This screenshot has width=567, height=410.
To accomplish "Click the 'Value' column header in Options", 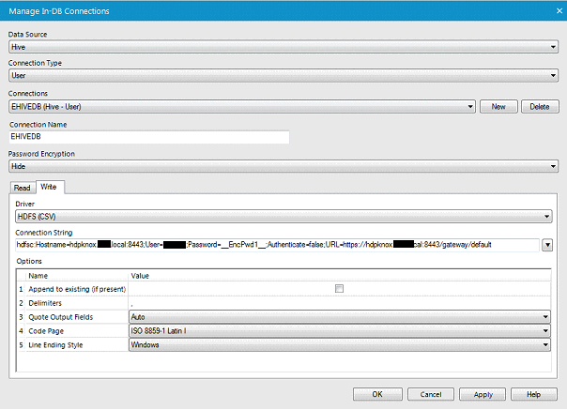I will [x=140, y=276].
